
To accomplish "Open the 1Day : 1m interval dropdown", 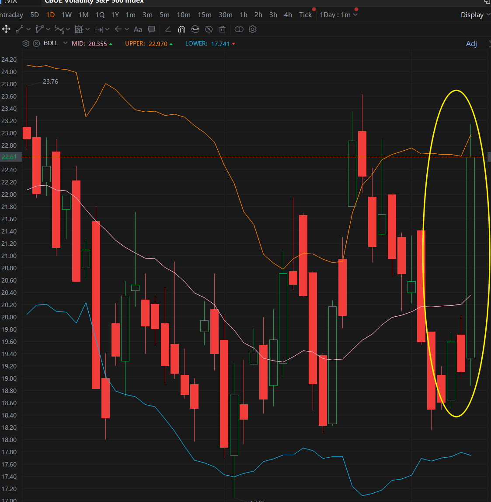I will (338, 15).
